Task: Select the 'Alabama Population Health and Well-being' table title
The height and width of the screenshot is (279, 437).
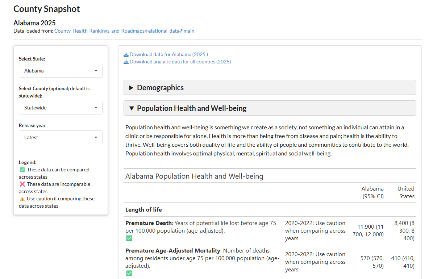Action: pyautogui.click(x=194, y=176)
